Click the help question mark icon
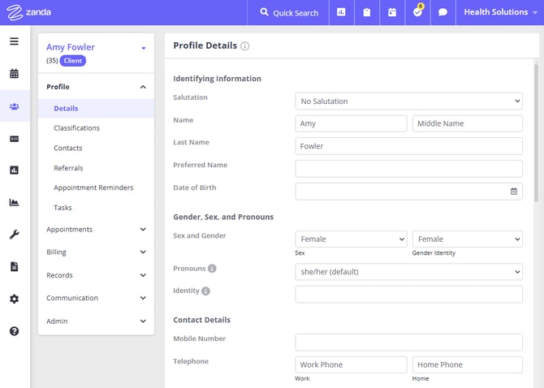 coord(14,331)
